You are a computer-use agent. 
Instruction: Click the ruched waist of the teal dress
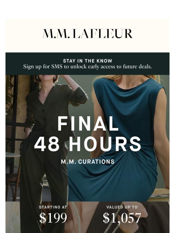(x=143, y=156)
